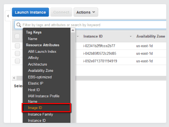Click the magnifier icon in filter box

pos(19,25)
